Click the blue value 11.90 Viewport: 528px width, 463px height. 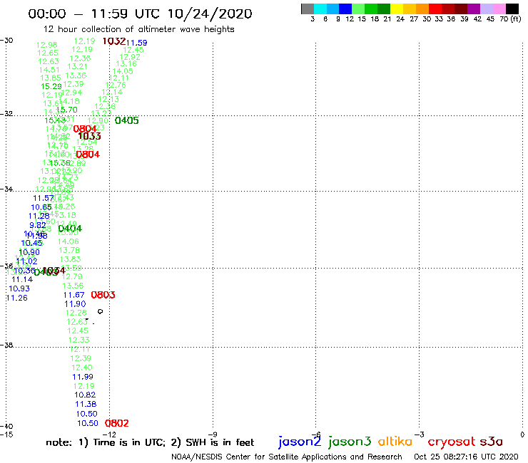(75, 304)
